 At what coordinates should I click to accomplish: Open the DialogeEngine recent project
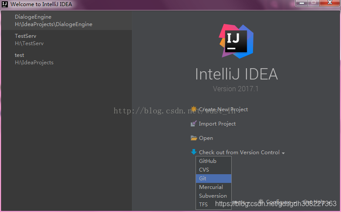point(66,20)
